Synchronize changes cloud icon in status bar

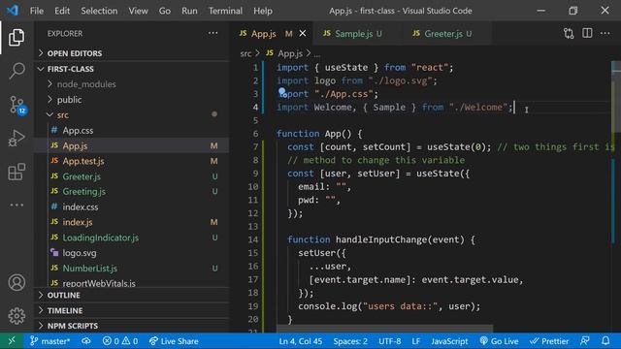point(86,341)
